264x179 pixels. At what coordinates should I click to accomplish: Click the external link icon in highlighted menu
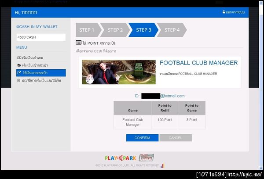click(x=19, y=73)
